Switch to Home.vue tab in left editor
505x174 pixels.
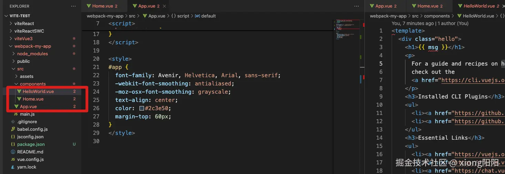pyautogui.click(x=102, y=6)
